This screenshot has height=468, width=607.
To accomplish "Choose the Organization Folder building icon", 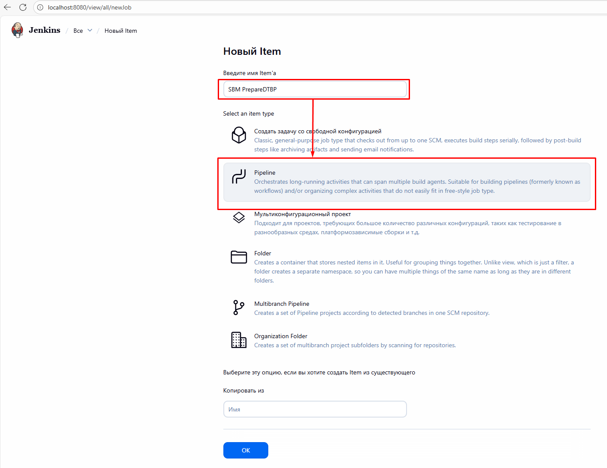I will point(238,340).
